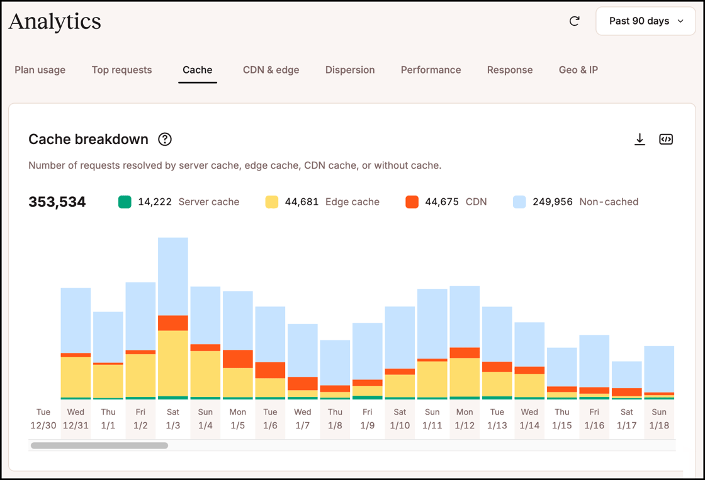This screenshot has width=705, height=480.
Task: Click the refresh icon
Action: (x=574, y=21)
